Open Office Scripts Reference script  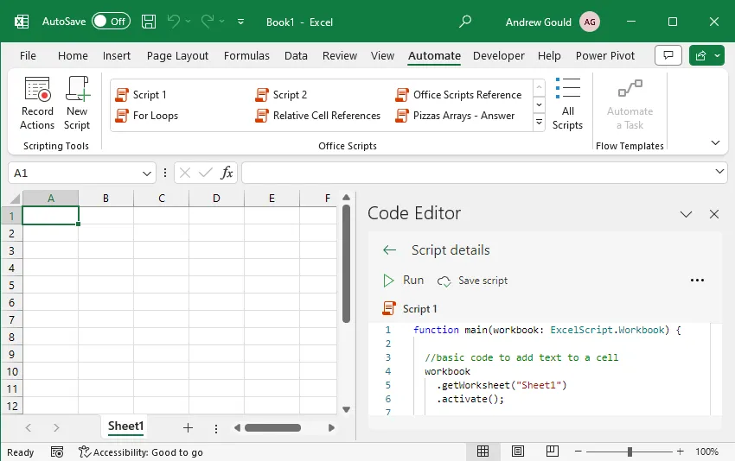[x=458, y=95]
